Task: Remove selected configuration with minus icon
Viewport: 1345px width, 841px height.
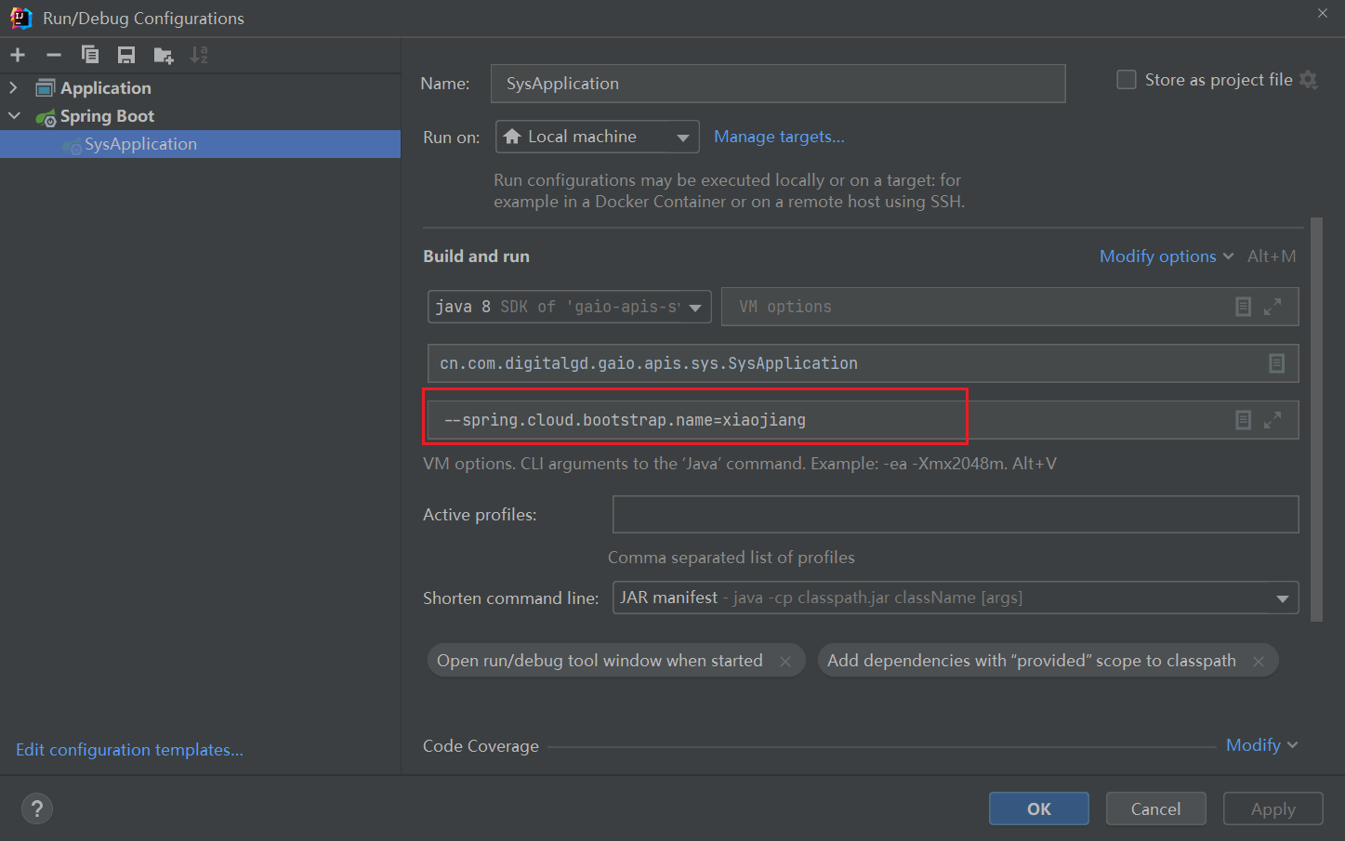Action: pos(54,55)
